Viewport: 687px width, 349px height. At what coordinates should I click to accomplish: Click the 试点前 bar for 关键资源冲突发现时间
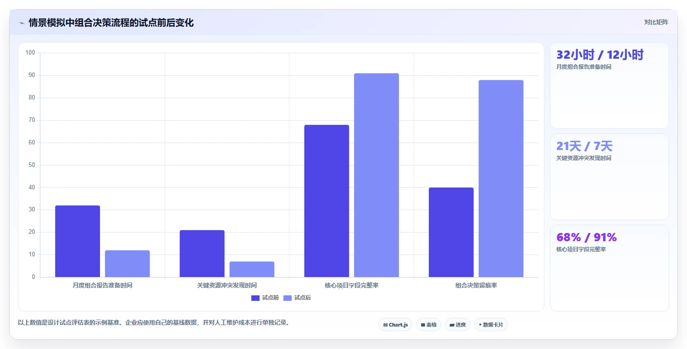202,254
